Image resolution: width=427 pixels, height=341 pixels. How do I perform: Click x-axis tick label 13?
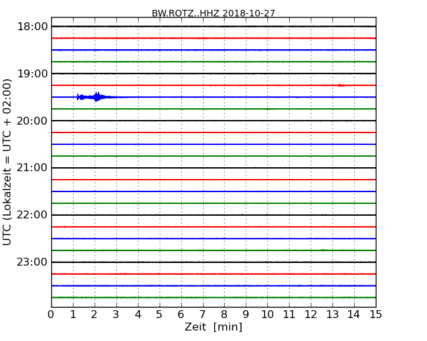tap(332, 315)
